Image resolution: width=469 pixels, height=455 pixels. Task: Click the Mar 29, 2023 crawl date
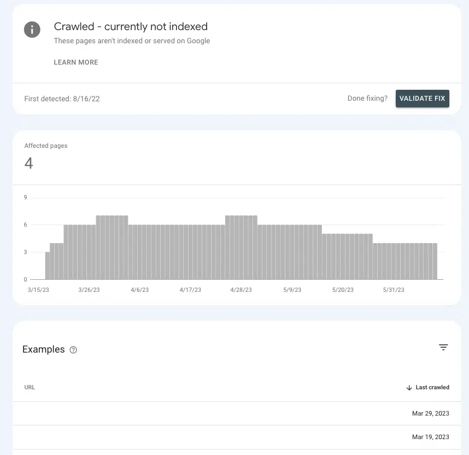click(430, 414)
